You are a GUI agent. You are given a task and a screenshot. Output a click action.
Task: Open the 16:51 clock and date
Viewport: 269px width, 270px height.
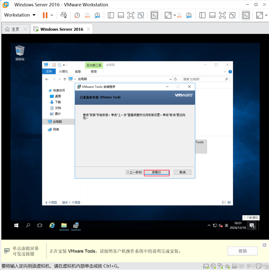coord(238,226)
